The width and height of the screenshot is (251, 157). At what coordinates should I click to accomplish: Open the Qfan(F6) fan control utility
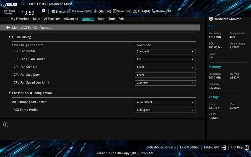102,11
